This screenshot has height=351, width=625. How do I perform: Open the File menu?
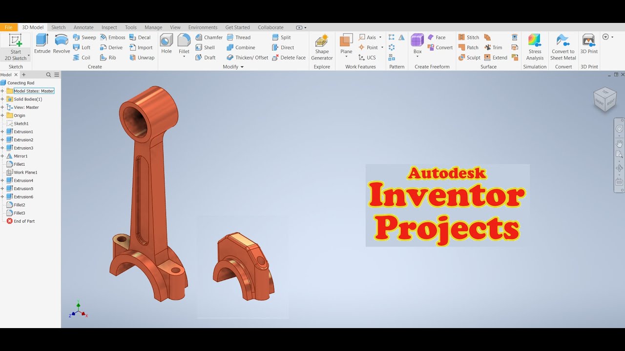tap(8, 27)
